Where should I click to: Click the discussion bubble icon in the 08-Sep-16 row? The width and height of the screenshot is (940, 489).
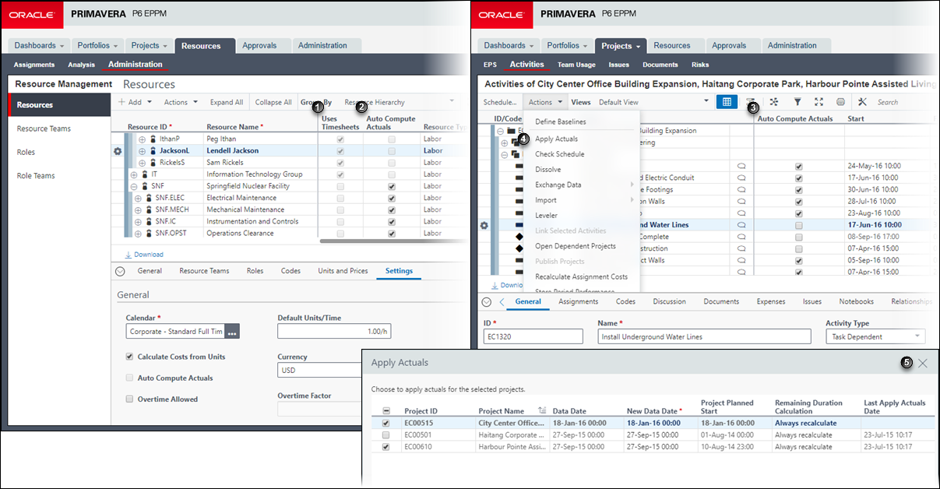[741, 237]
